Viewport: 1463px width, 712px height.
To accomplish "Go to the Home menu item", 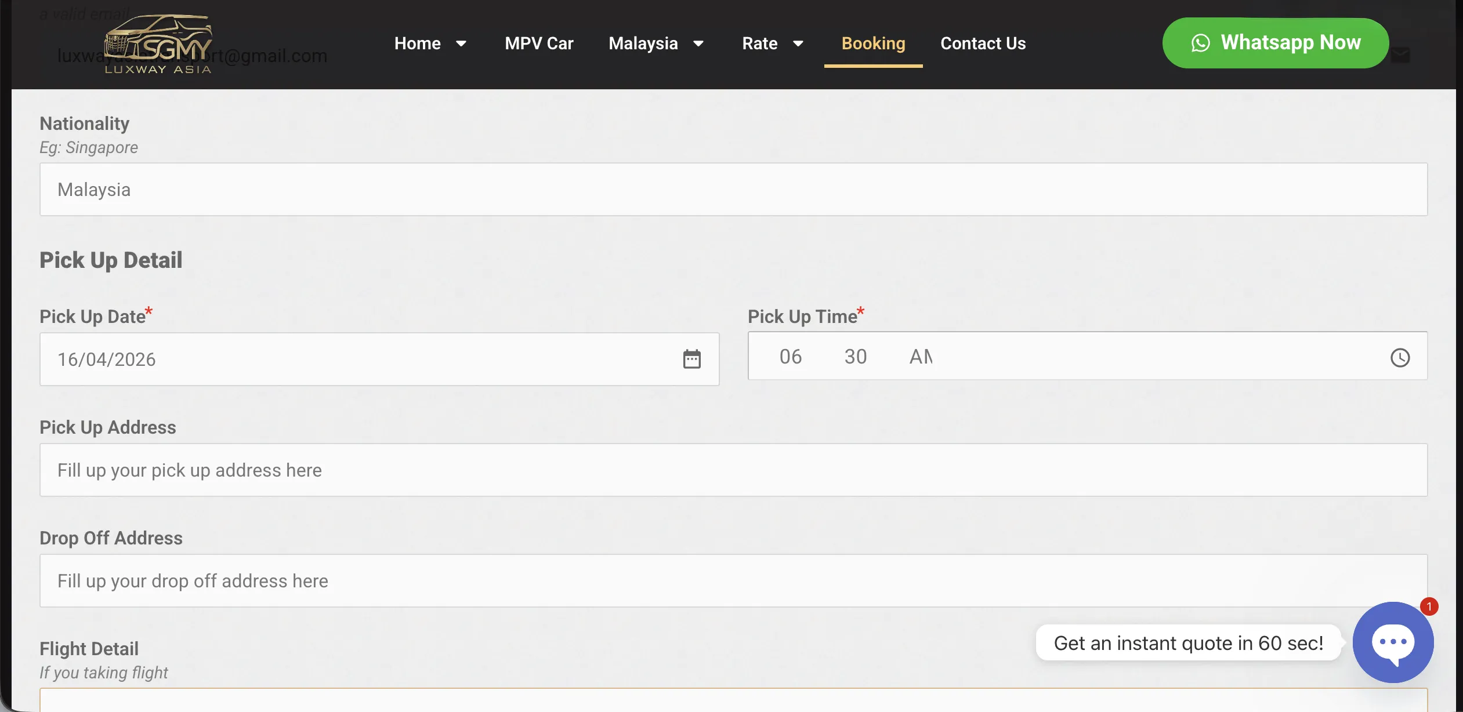I will point(418,43).
